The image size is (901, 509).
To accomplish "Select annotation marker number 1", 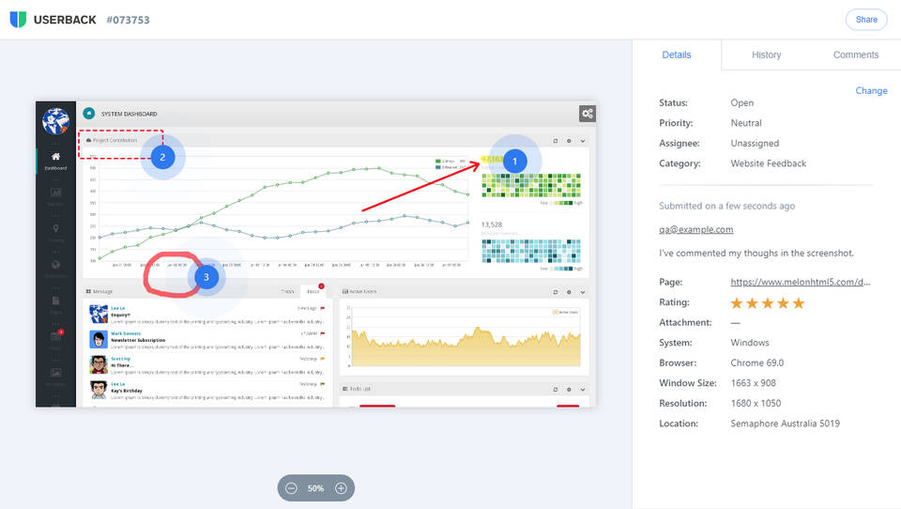I will 513,162.
